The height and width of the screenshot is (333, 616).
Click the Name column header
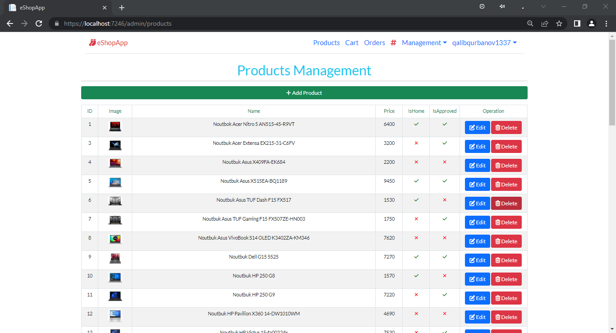254,111
